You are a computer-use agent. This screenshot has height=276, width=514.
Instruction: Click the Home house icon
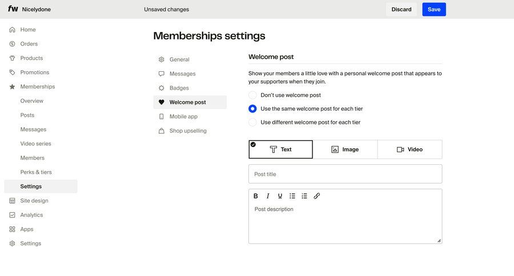tap(12, 30)
